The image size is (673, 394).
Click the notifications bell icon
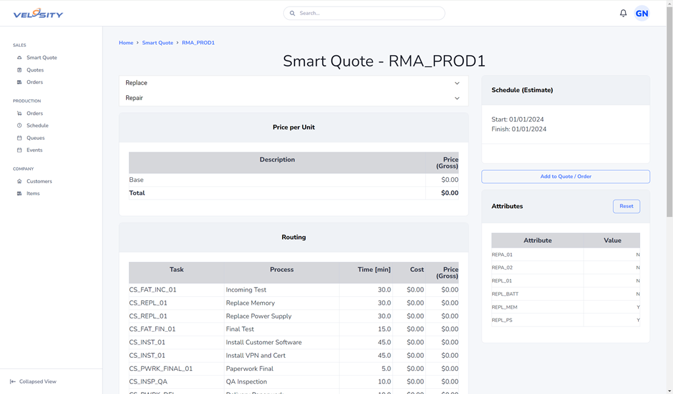click(x=623, y=13)
